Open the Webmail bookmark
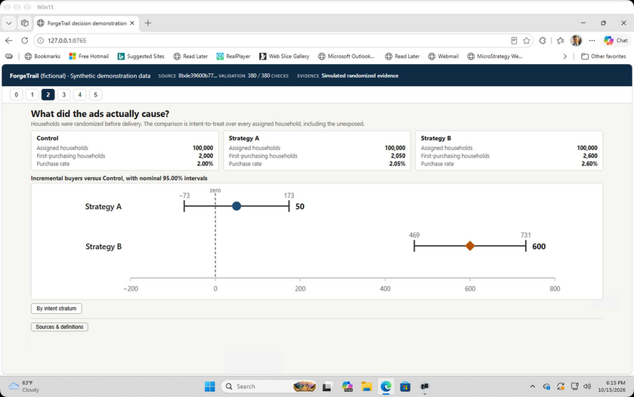The width and height of the screenshot is (634, 397). coord(443,56)
